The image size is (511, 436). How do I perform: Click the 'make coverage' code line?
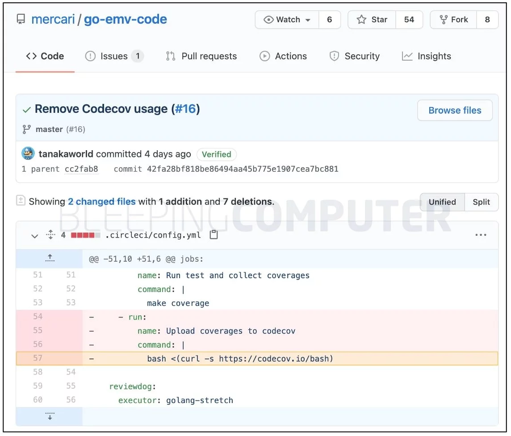click(x=178, y=303)
